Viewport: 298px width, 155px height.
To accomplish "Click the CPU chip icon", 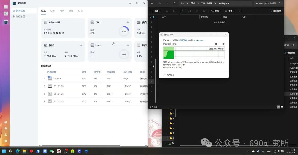I will click(x=92, y=22).
